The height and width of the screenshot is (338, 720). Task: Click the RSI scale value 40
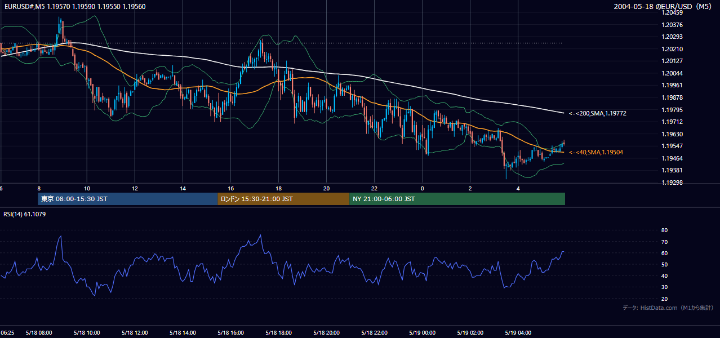664,276
